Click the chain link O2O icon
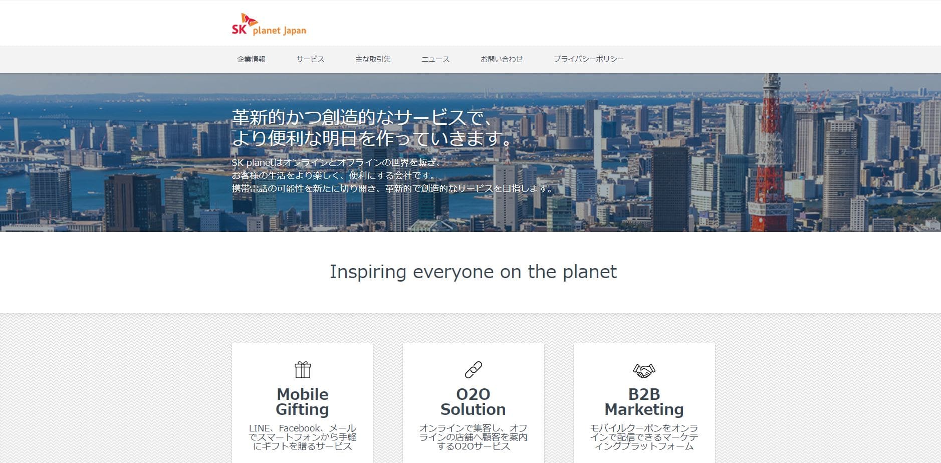Viewport: 941px width, 463px height. pyautogui.click(x=474, y=370)
